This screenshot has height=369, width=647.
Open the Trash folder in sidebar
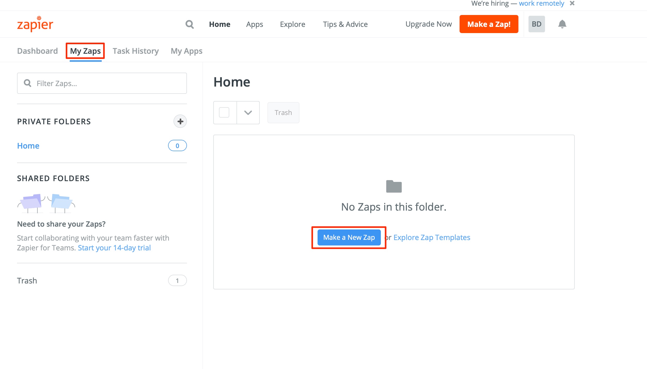point(27,281)
